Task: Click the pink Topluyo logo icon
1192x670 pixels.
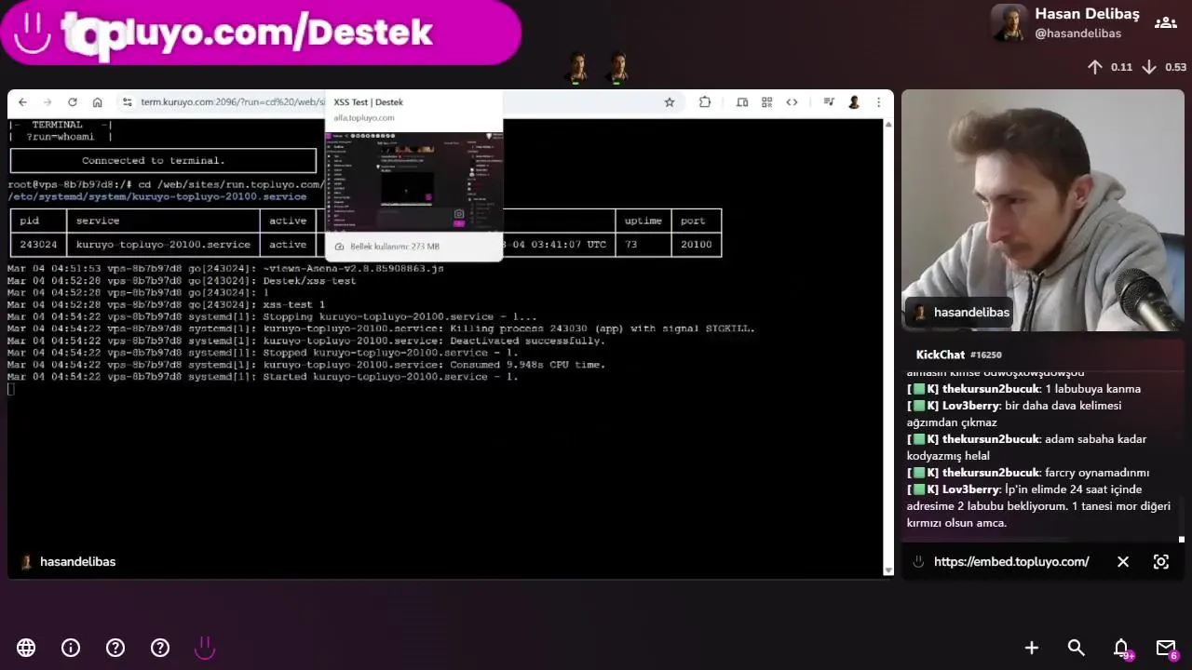Action: coord(205,648)
